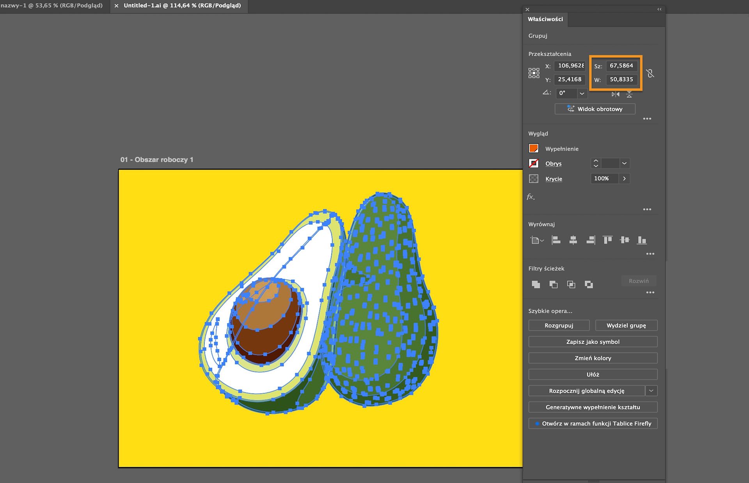749x483 pixels.
Task: Close the Untitled-1.ai document tab
Action: coord(116,6)
